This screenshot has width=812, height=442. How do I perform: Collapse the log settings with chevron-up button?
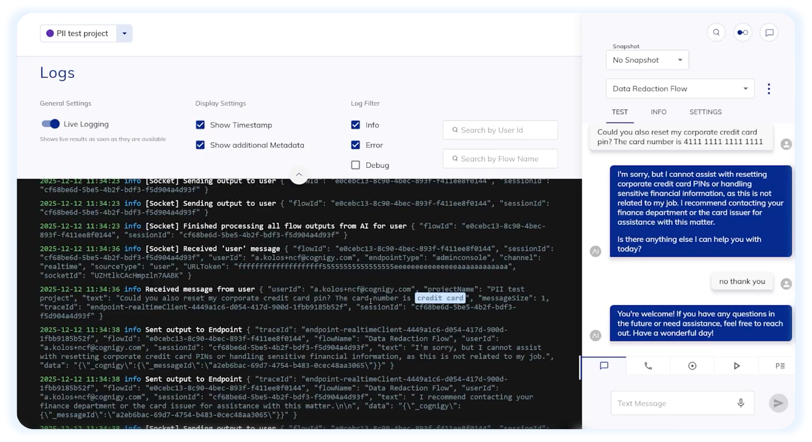[x=299, y=174]
